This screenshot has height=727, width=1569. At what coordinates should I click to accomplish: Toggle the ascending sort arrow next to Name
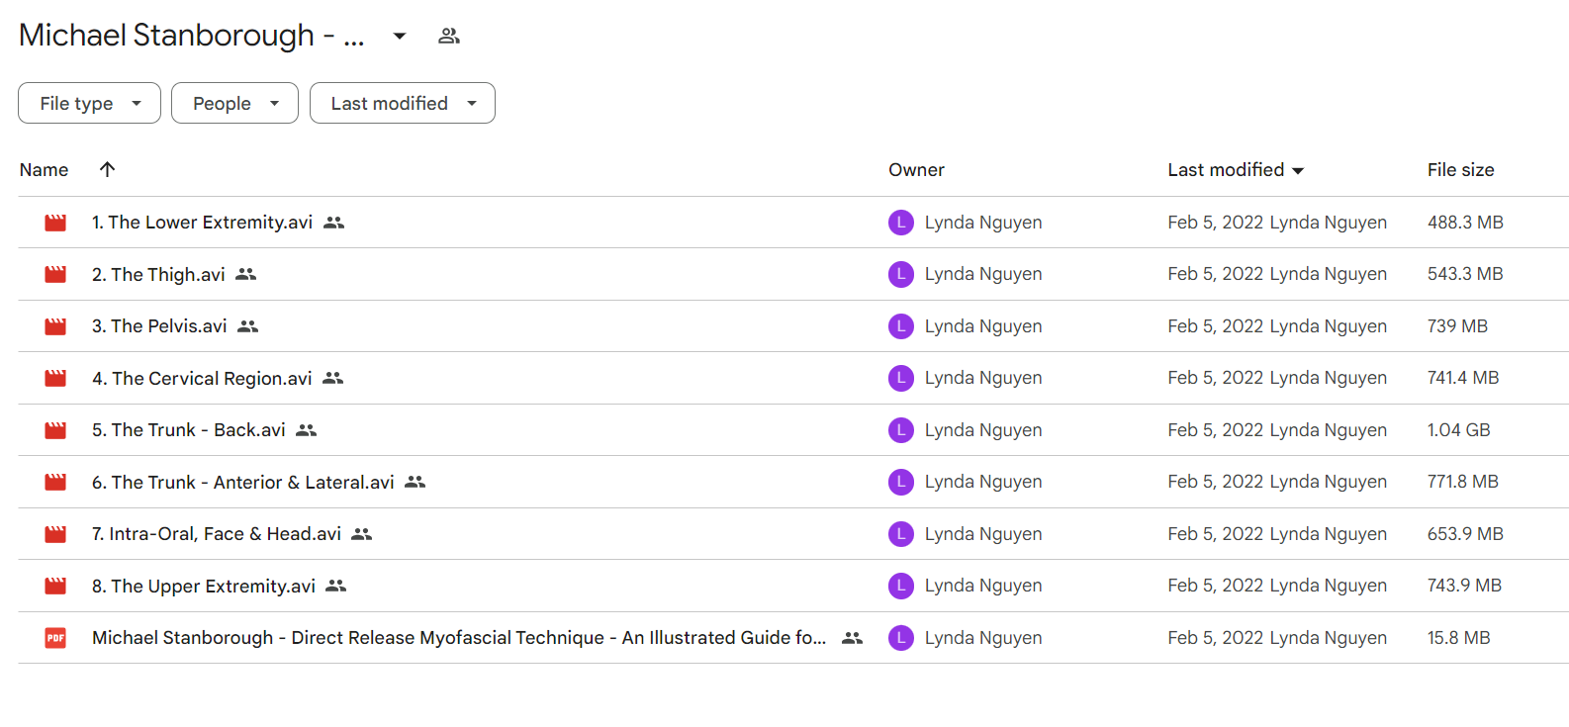coord(108,169)
